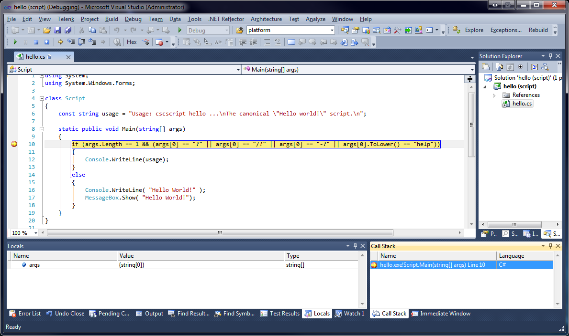This screenshot has width=569, height=336.
Task: Click the Comment Selection lines icon
Action: 267,42
